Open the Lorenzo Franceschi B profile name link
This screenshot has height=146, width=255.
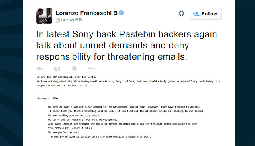coord(86,13)
